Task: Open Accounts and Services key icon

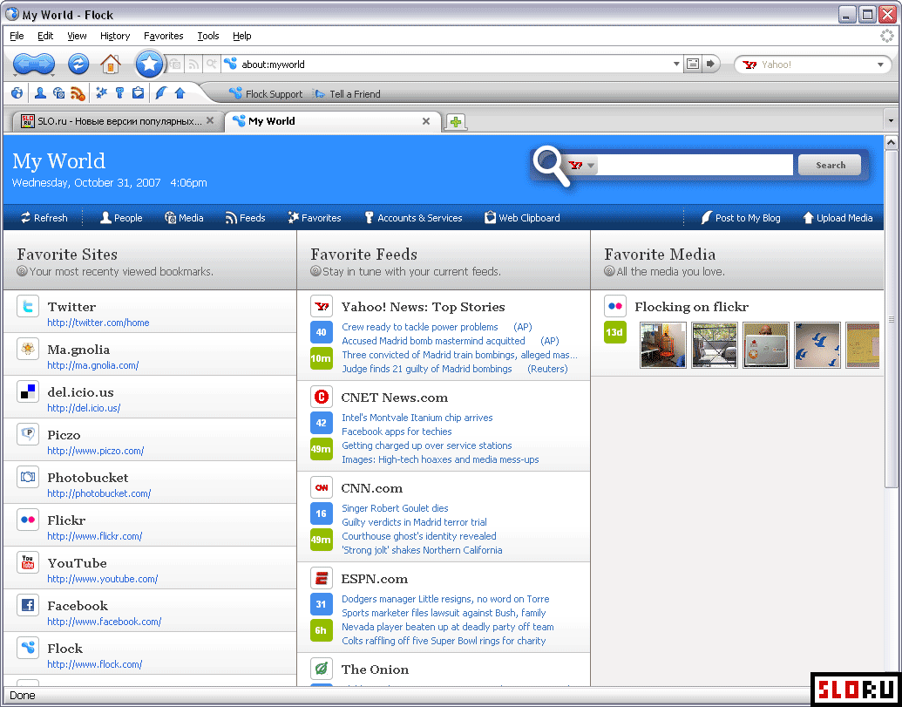Action: click(119, 92)
